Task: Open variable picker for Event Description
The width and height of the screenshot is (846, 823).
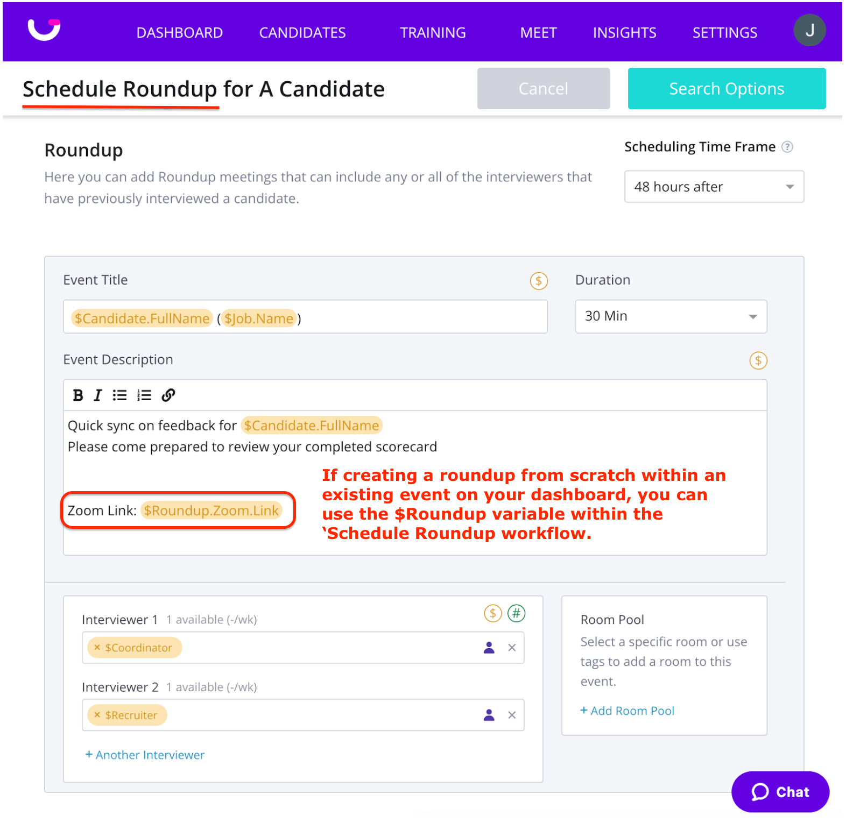Action: [x=758, y=360]
